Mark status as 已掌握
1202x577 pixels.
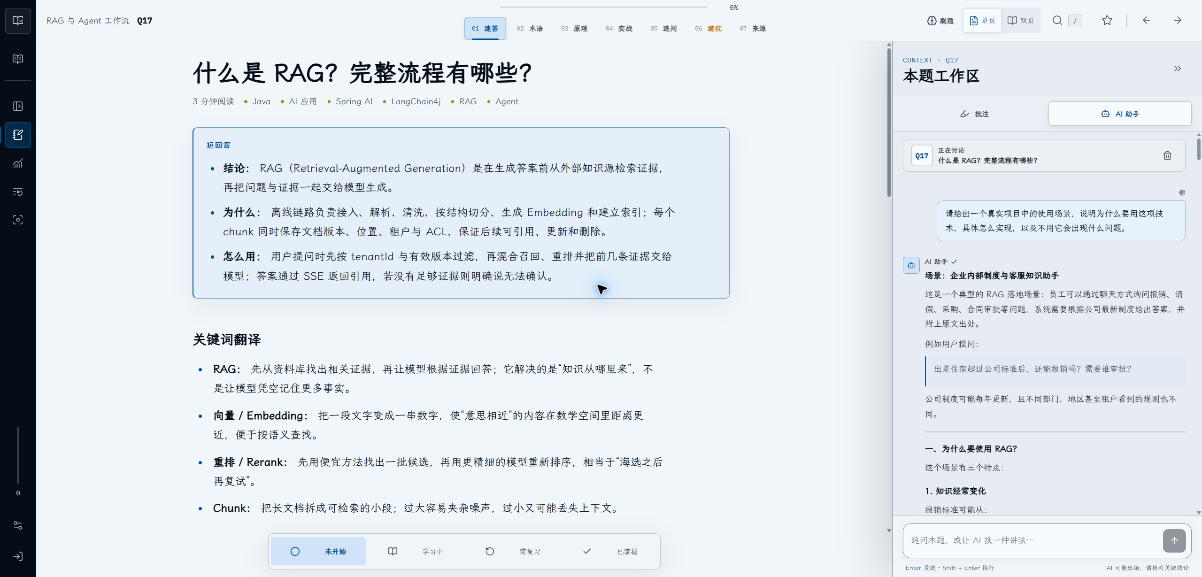pyautogui.click(x=610, y=552)
